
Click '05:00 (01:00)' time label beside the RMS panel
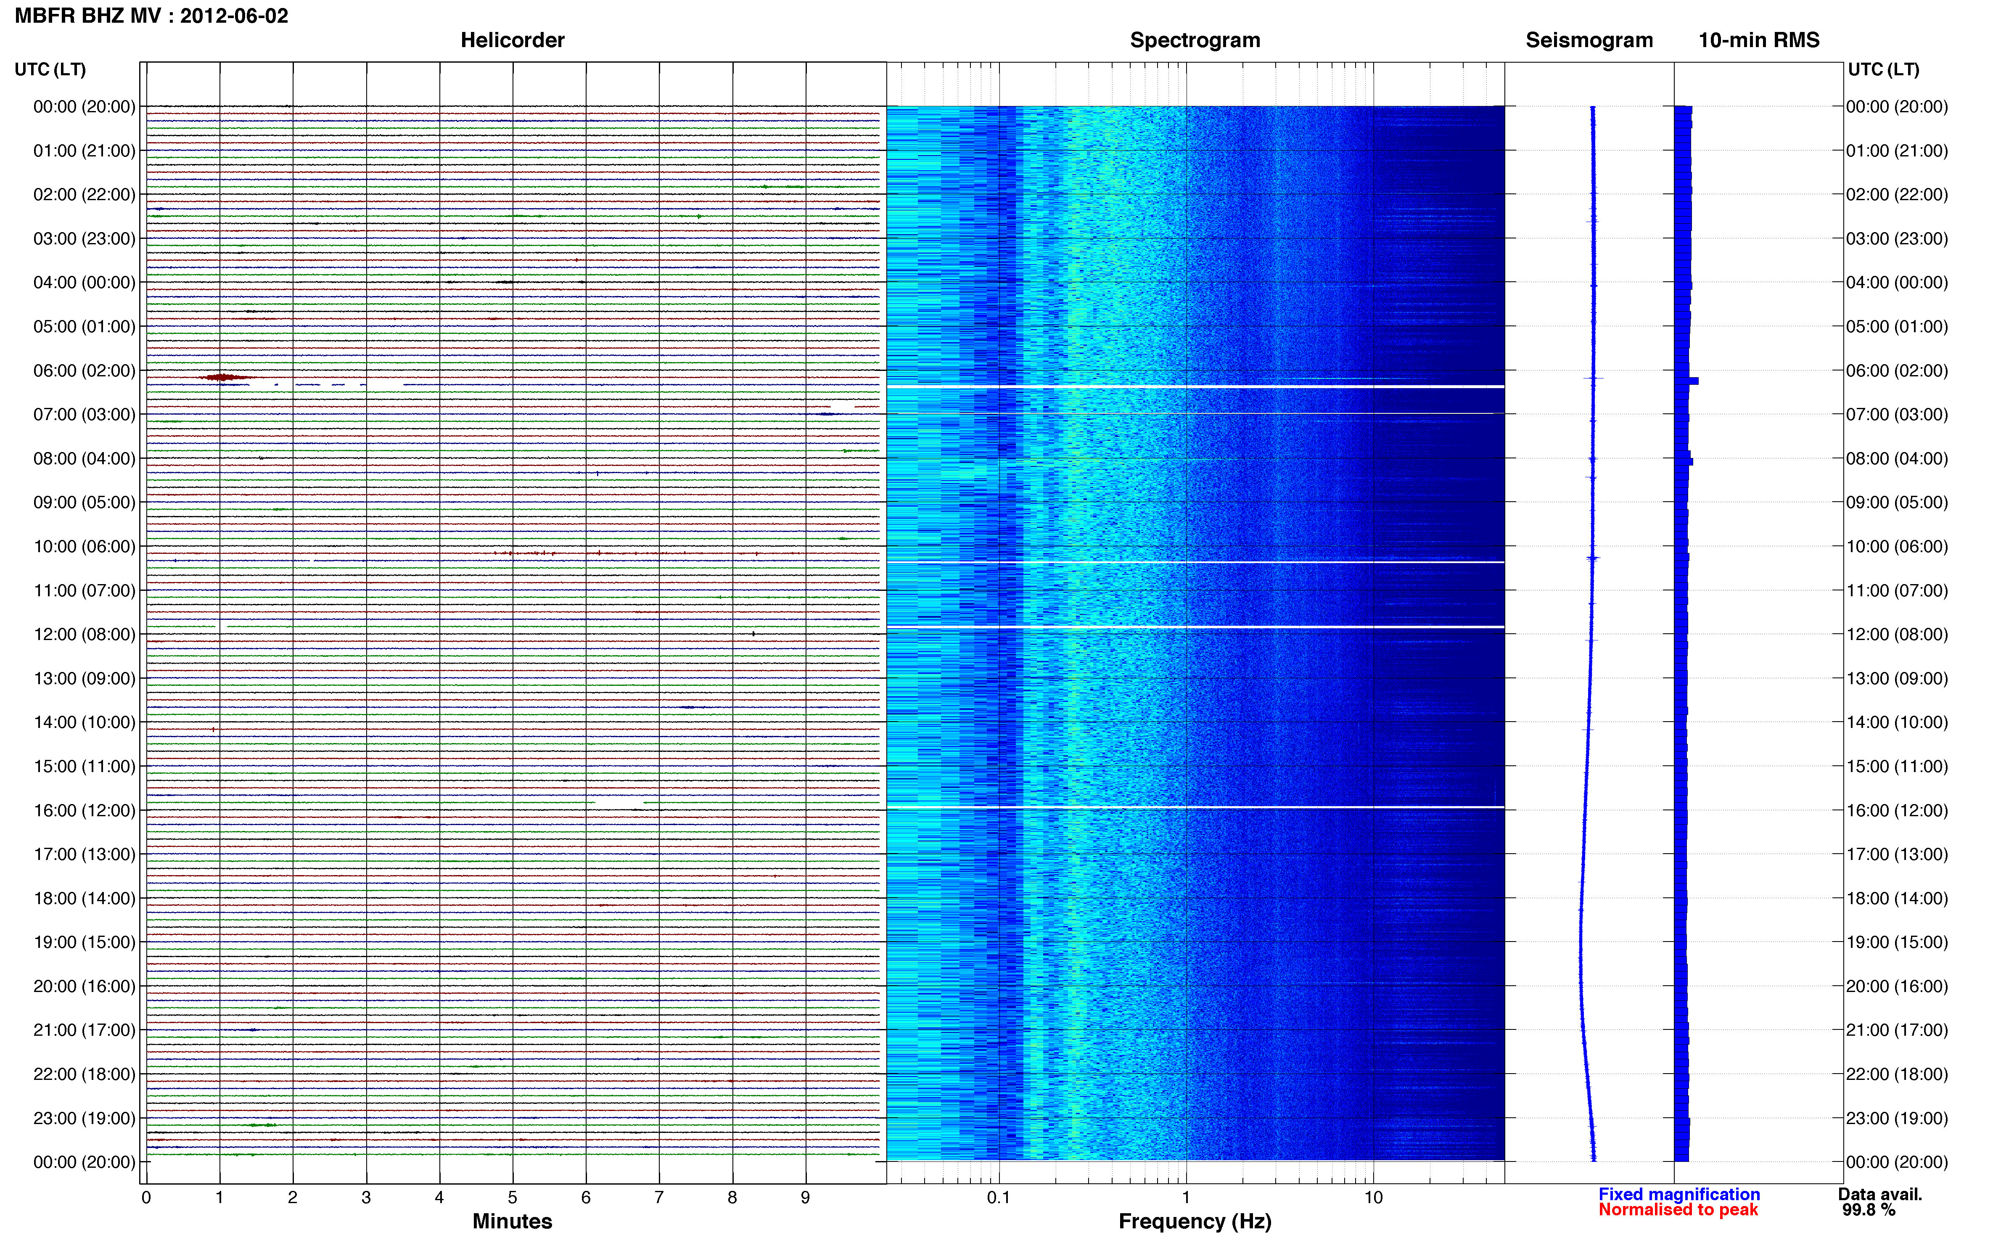click(1897, 326)
